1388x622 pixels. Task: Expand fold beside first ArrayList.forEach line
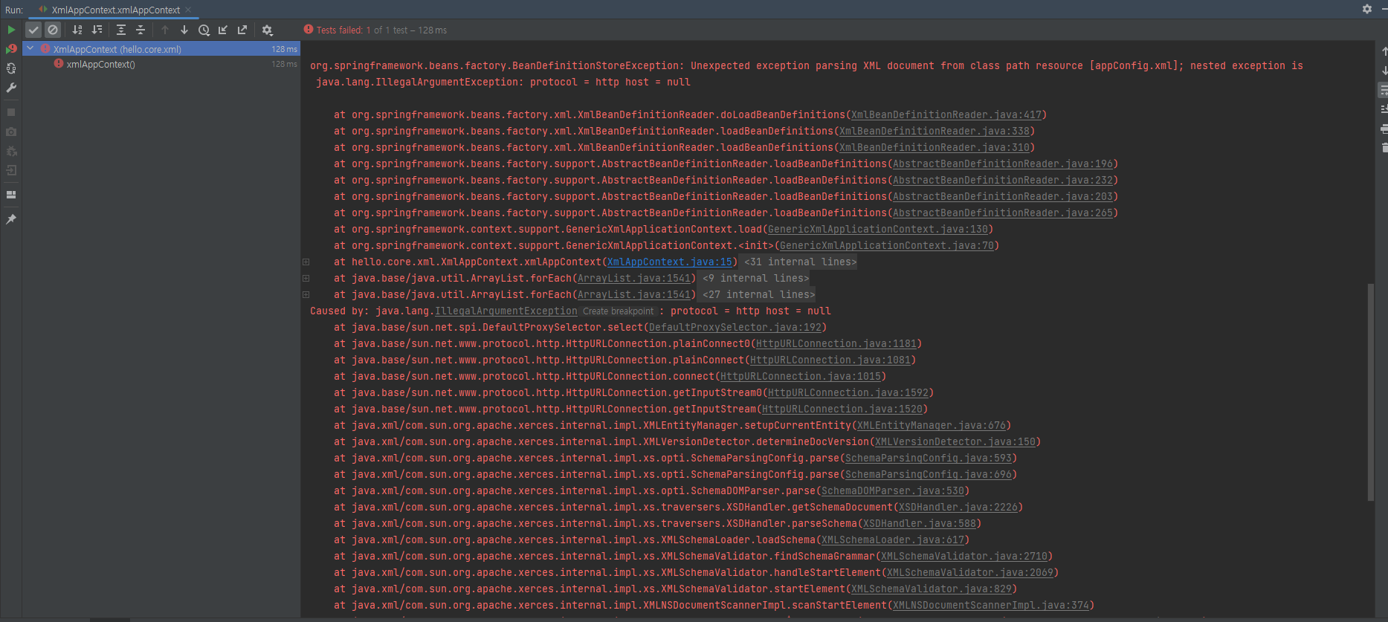click(306, 278)
